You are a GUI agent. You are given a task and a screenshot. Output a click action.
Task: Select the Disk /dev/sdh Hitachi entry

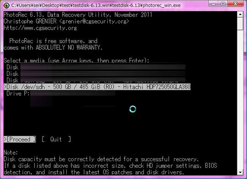97,87
